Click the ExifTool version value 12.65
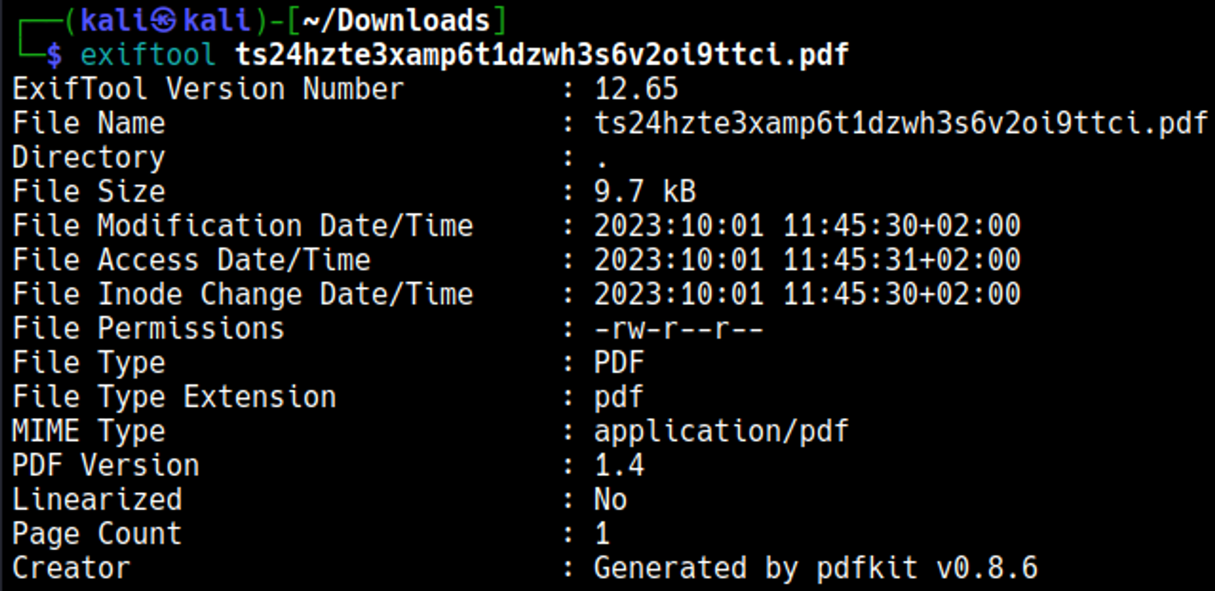 coord(635,89)
